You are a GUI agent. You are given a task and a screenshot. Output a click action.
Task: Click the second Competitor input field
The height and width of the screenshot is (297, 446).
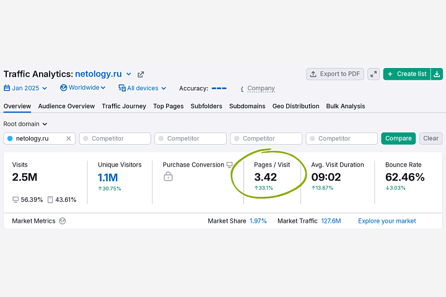click(191, 139)
